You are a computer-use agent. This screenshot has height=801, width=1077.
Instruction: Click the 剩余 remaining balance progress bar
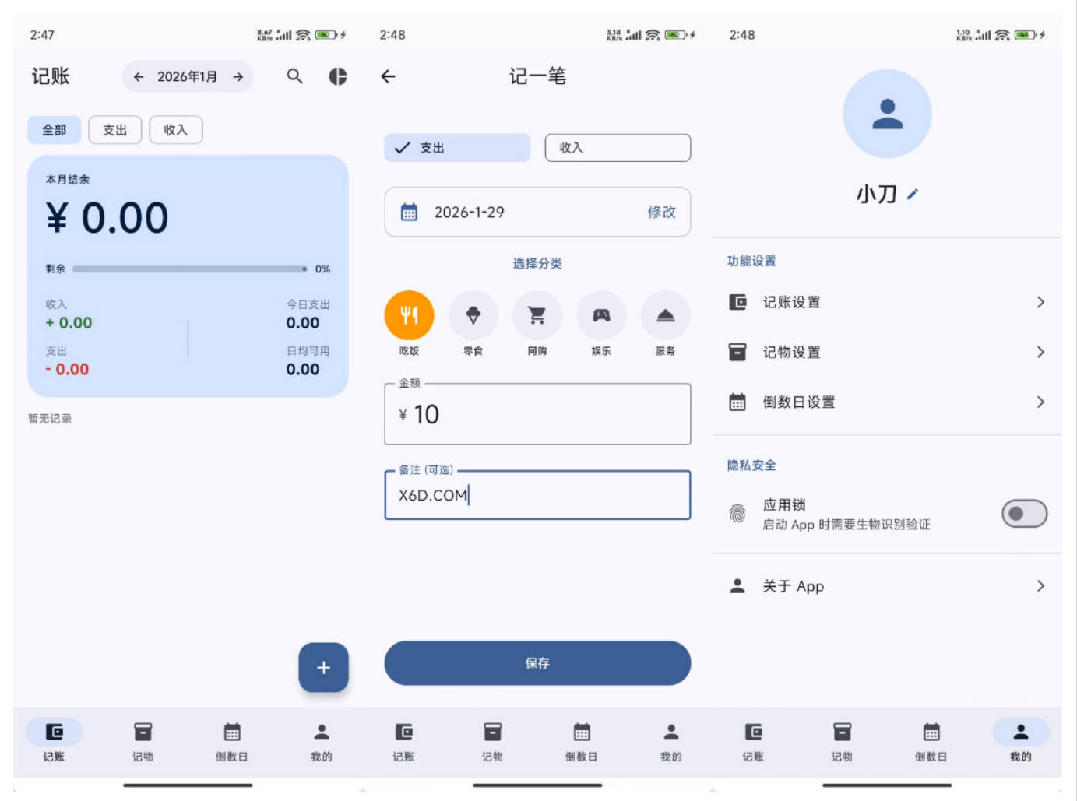tap(189, 269)
